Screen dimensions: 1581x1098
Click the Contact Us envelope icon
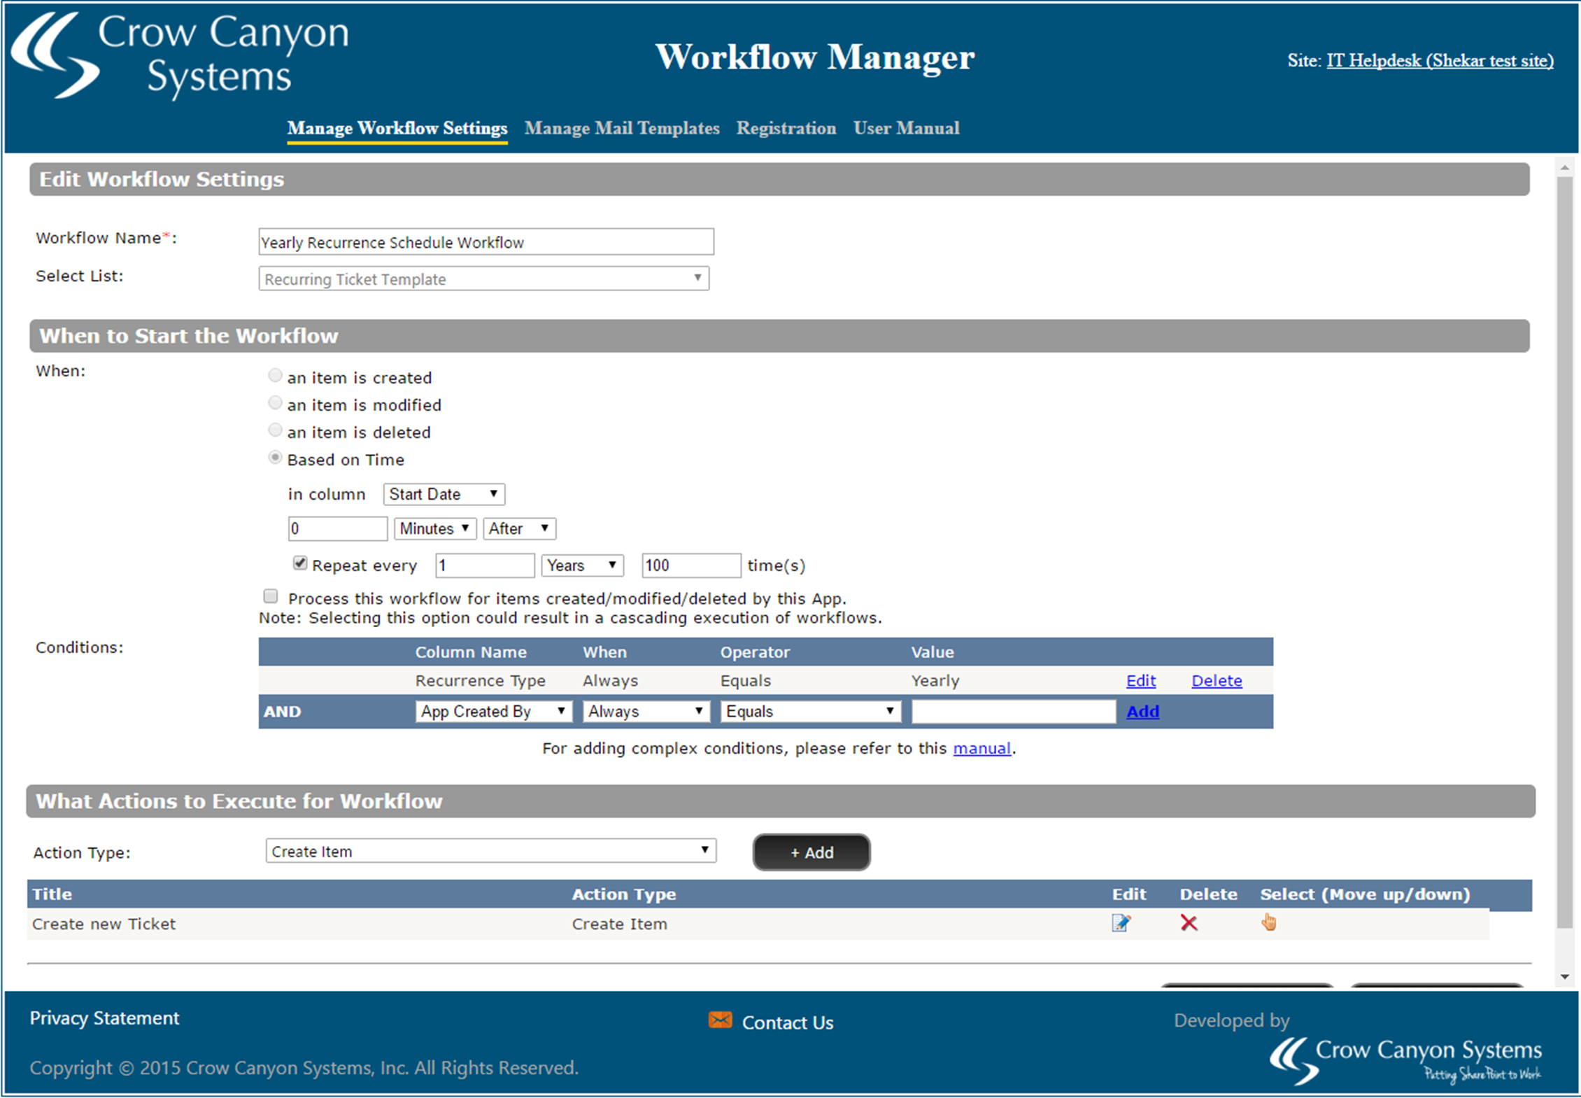click(x=720, y=1020)
